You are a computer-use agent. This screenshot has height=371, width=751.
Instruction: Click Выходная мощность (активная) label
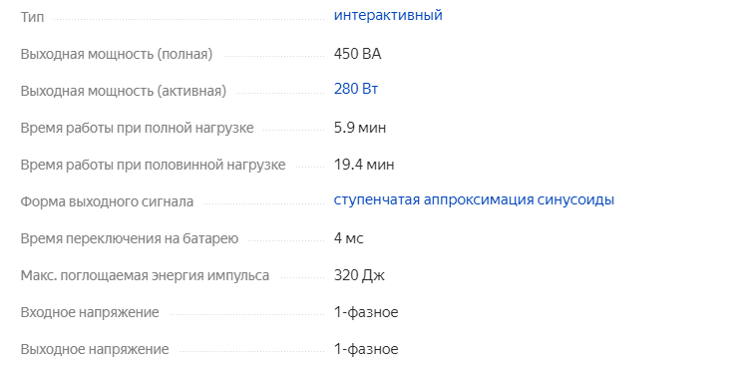tap(123, 91)
